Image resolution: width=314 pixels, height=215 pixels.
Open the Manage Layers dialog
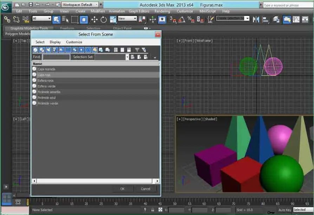tap(276, 19)
